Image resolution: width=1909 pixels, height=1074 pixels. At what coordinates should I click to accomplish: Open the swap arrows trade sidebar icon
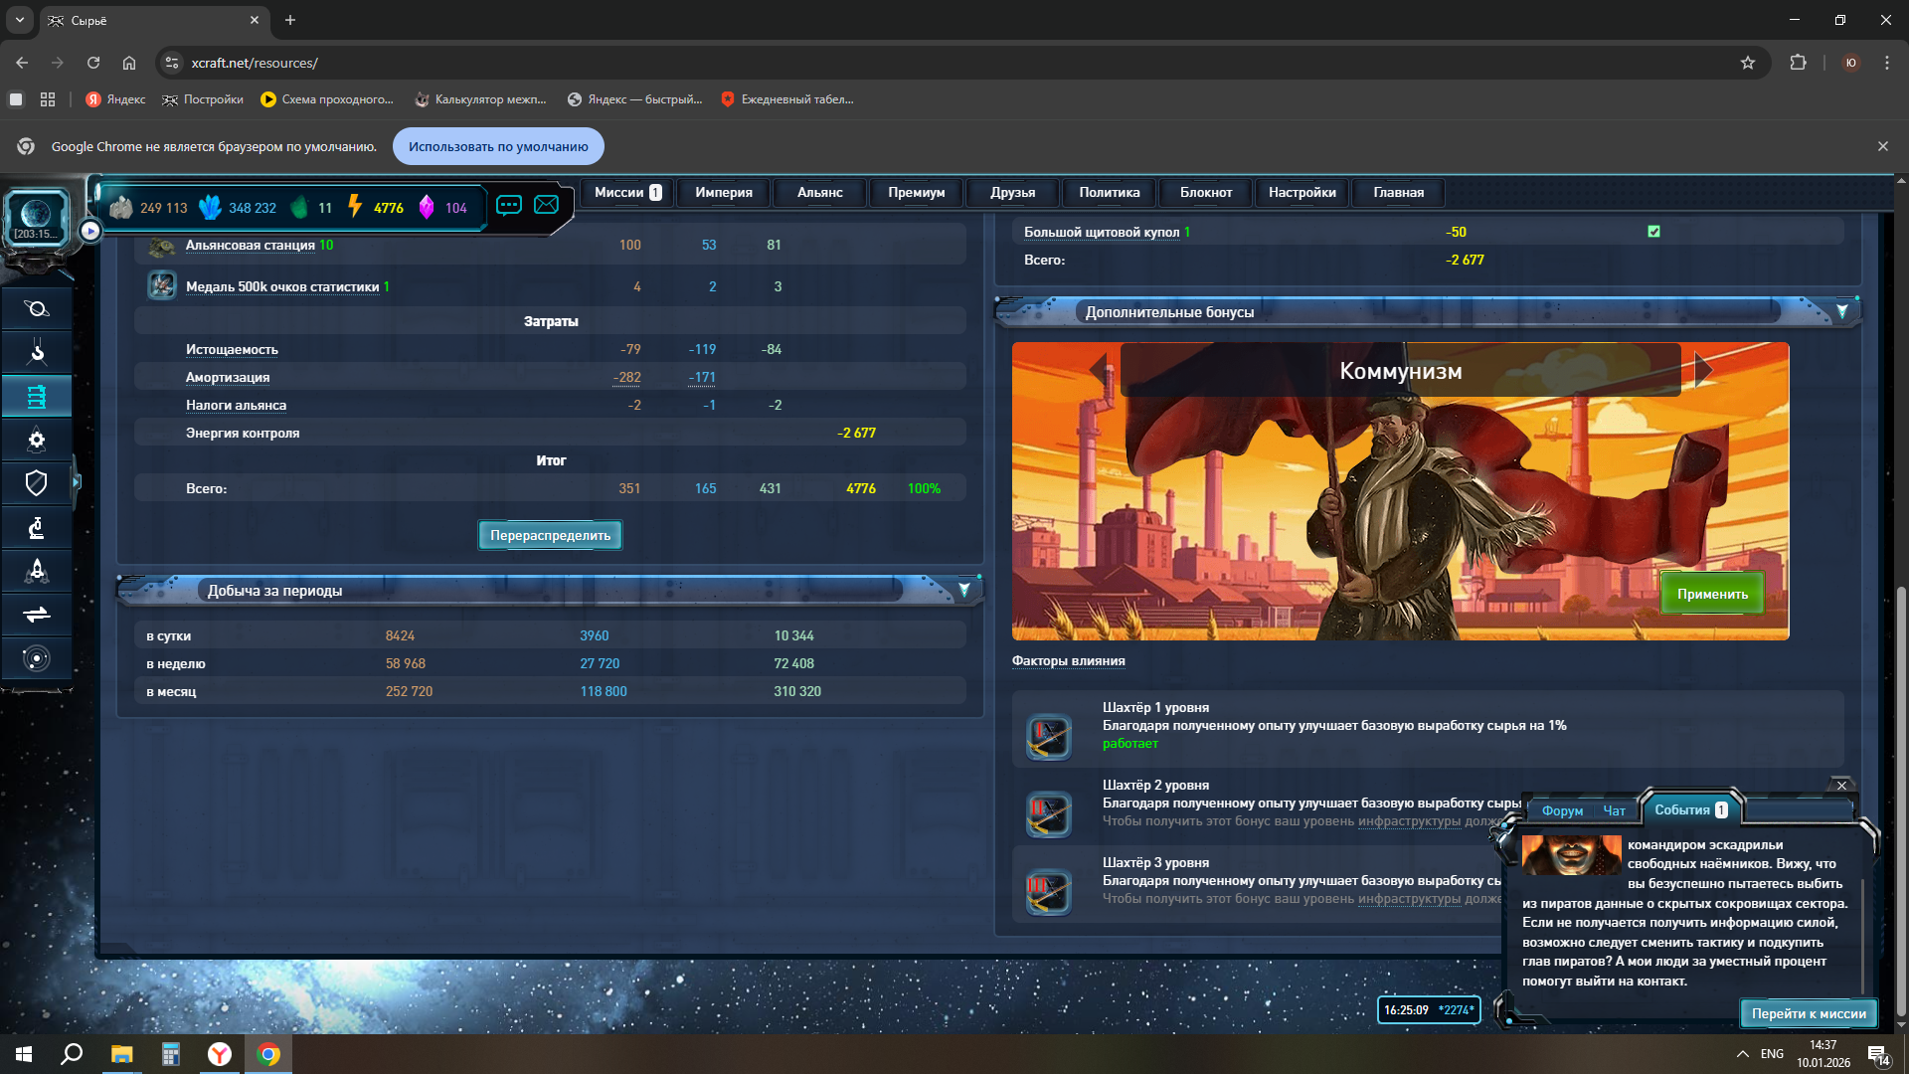pos(37,615)
